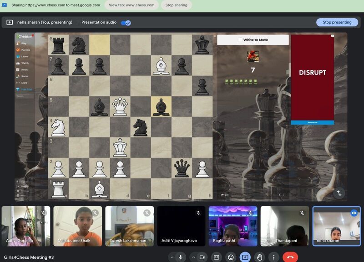Click the white queen on d5

[x=120, y=106]
